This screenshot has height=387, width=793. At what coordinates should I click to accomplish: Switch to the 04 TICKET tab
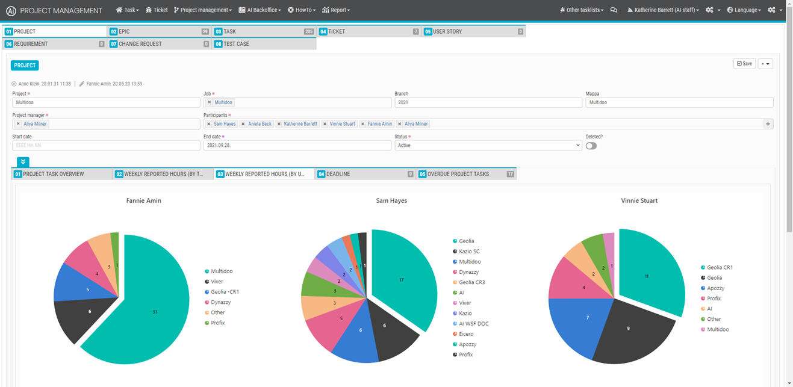(369, 31)
